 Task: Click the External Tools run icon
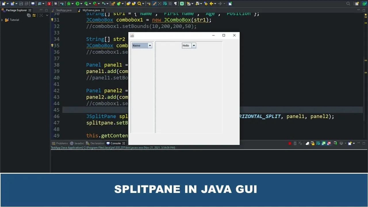[95, 4]
